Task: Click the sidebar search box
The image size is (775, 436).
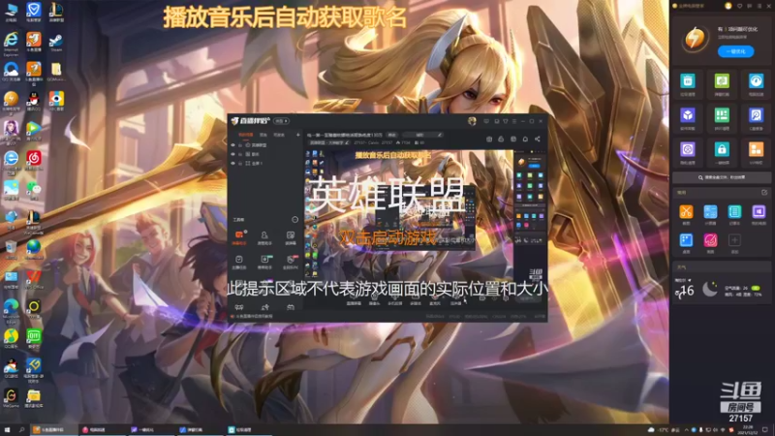Action: (x=722, y=177)
